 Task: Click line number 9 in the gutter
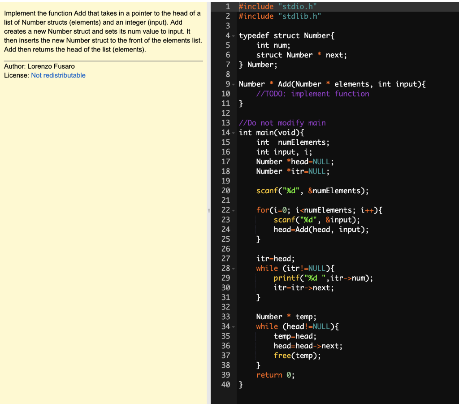click(x=227, y=84)
